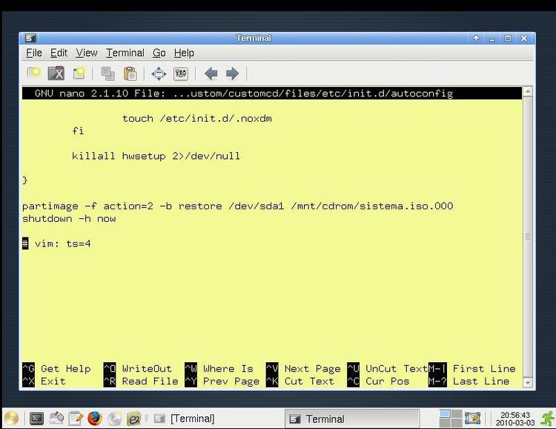Click the '^Y Prev Page' shortcut label
This screenshot has width=556, height=429.
click(x=222, y=381)
